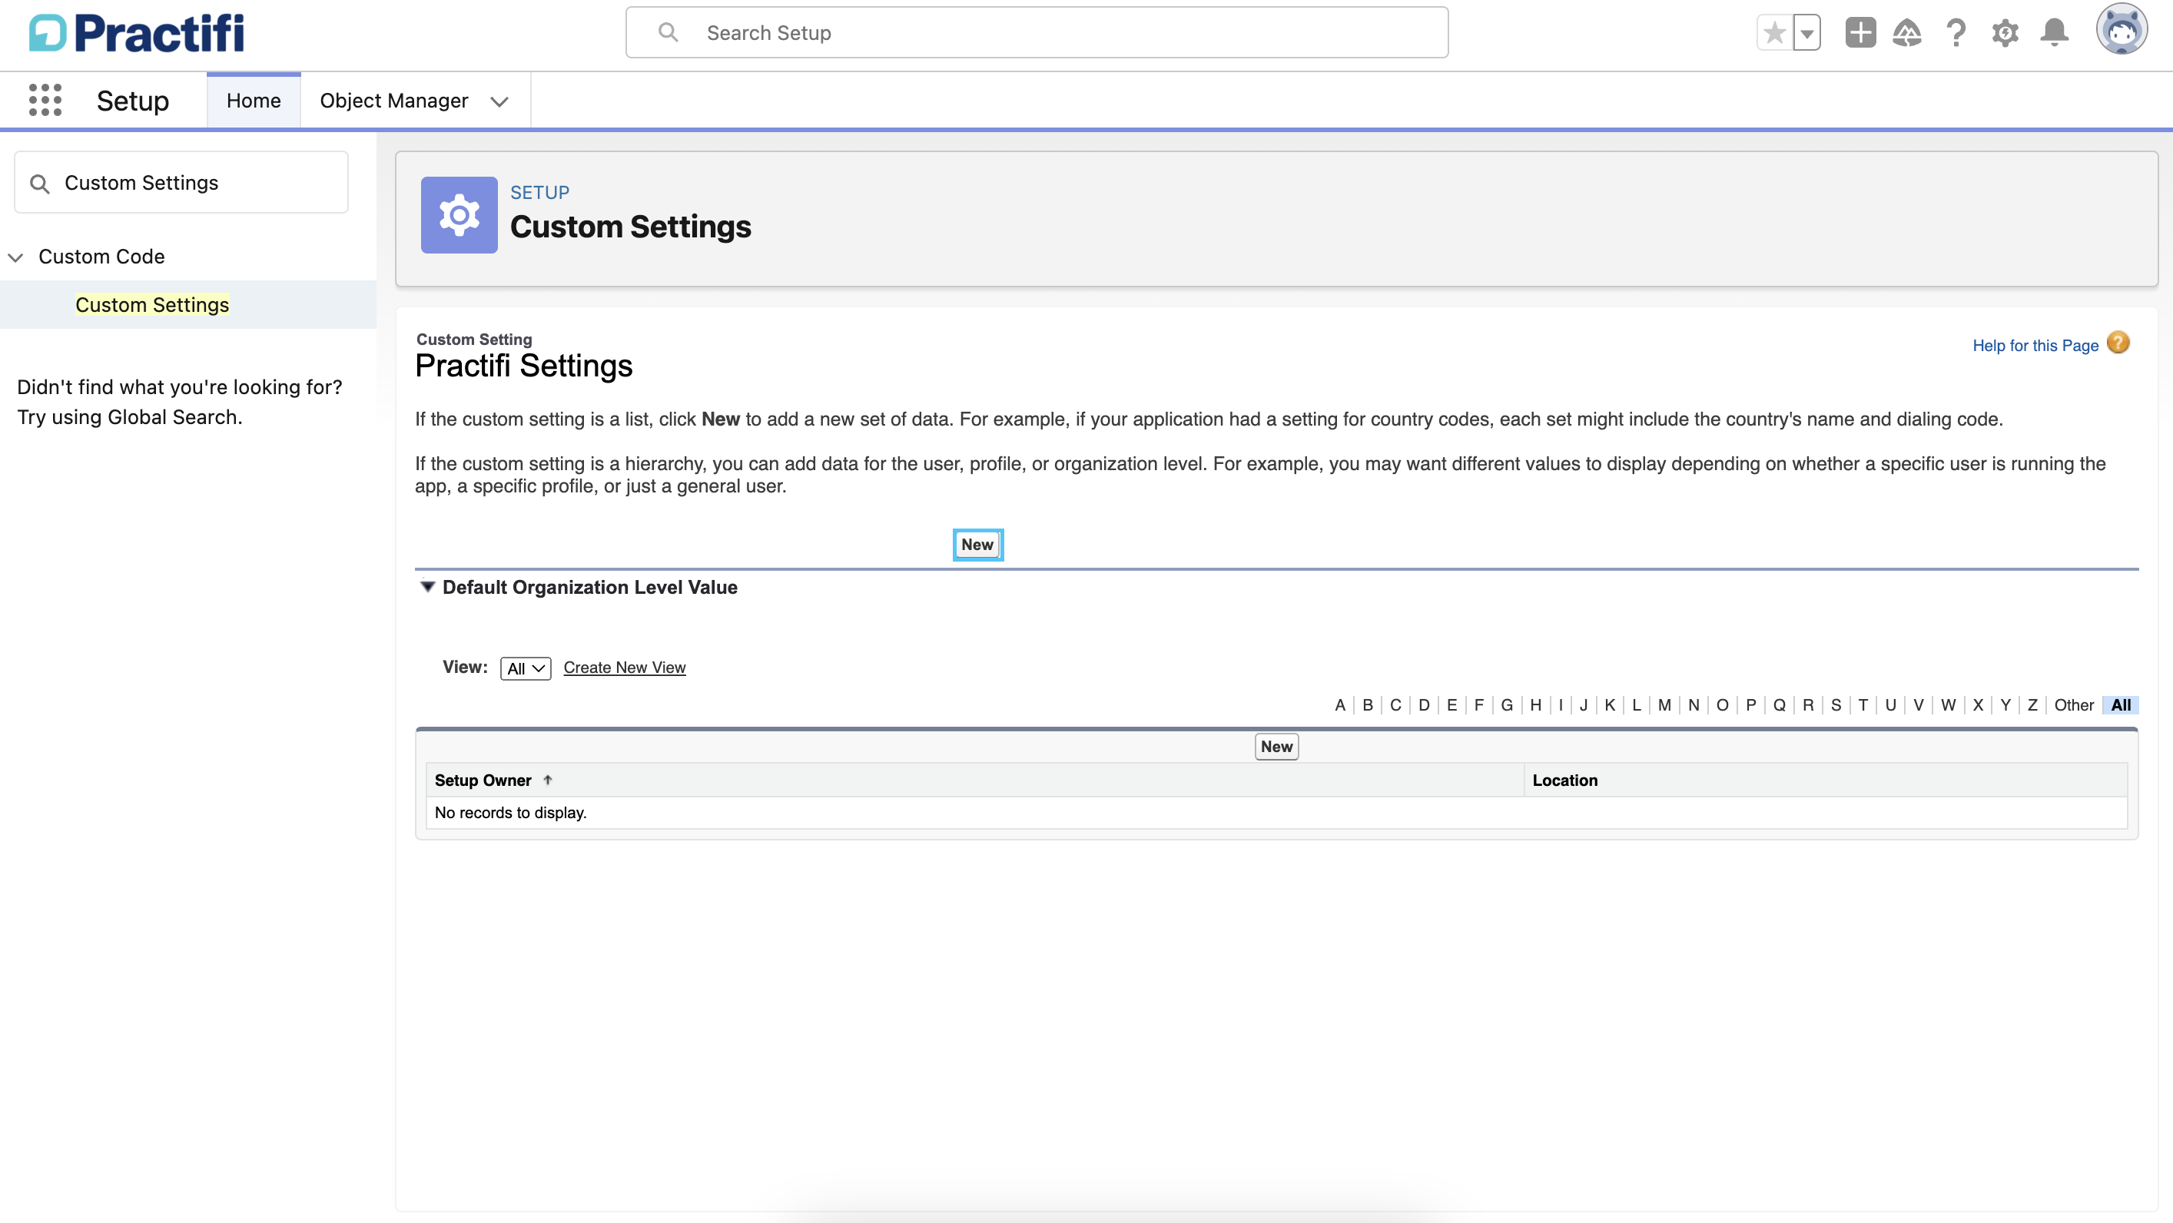
Task: Click the Practifi logo
Action: (136, 33)
